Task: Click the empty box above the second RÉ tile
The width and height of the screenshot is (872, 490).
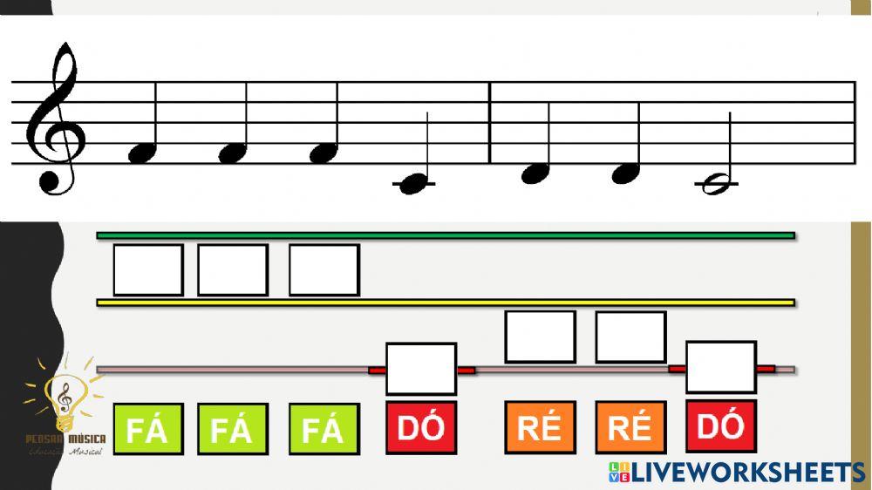Action: [x=630, y=337]
